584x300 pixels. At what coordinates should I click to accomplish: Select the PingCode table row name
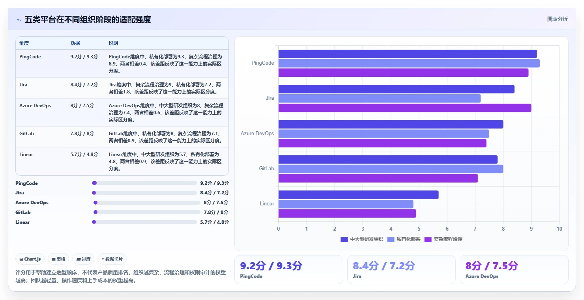tap(30, 57)
